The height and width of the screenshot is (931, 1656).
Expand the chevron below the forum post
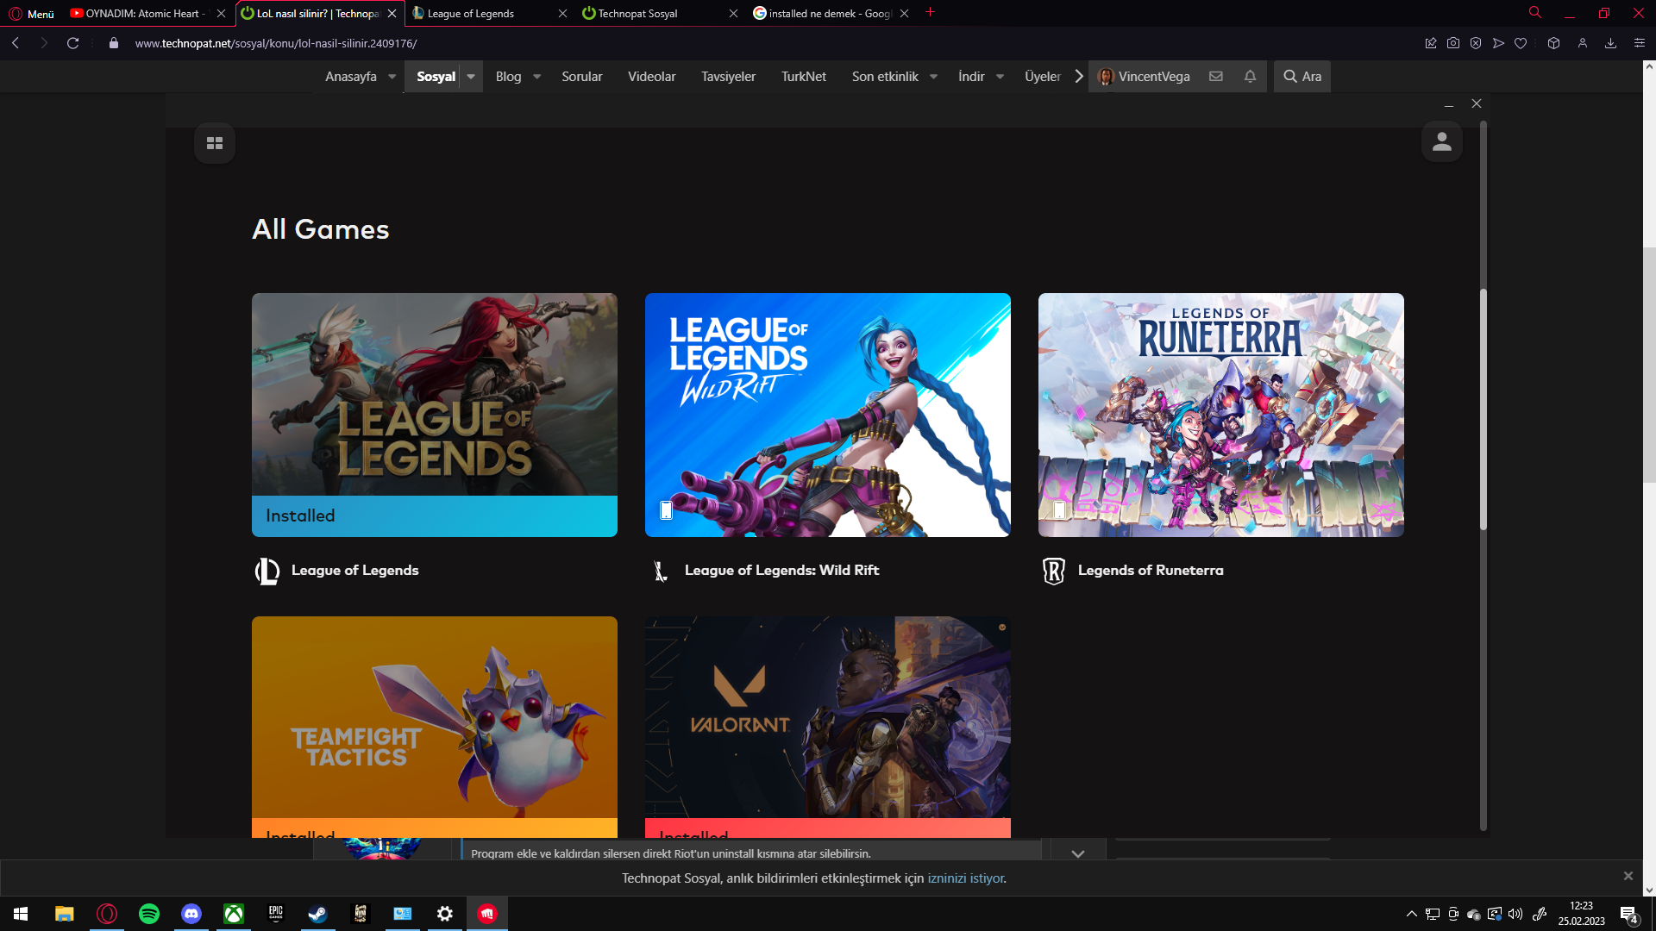coord(1077,853)
